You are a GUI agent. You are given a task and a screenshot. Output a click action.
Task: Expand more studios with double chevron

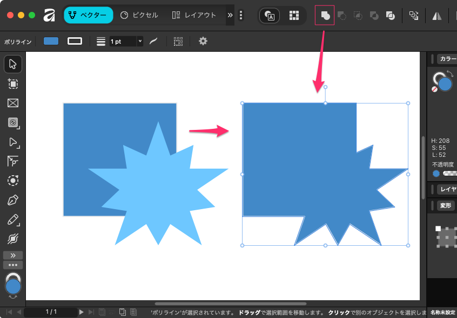230,15
